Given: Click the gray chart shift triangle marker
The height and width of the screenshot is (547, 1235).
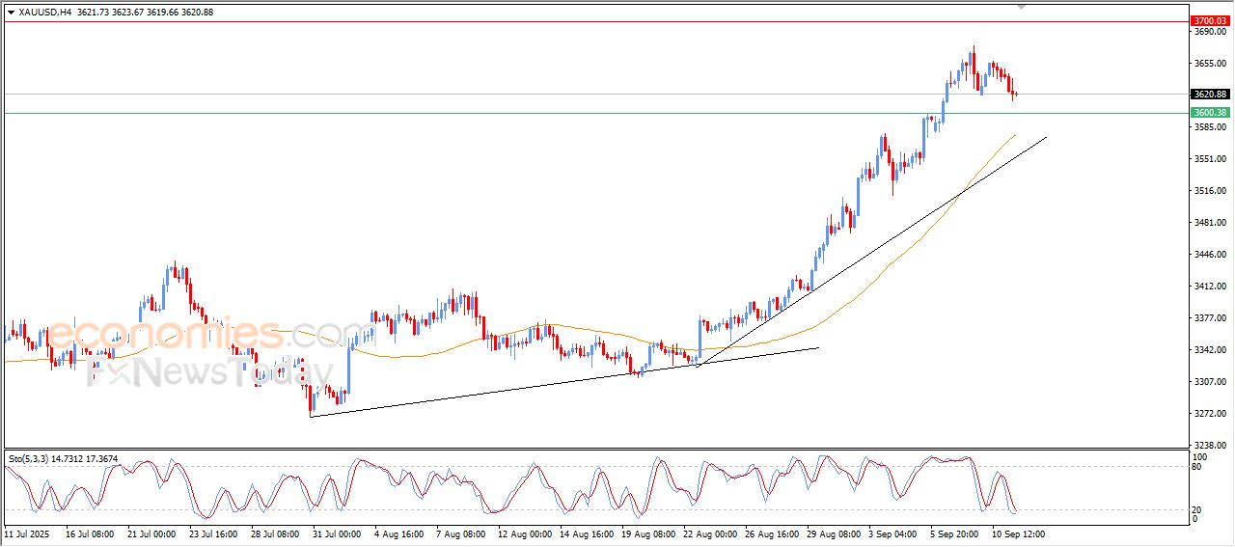Looking at the screenshot, I should tap(1022, 7).
